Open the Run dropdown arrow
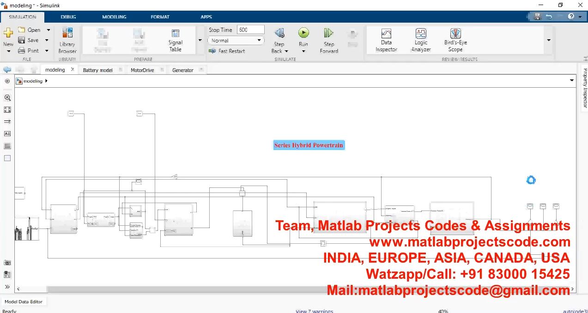The width and height of the screenshot is (588, 313). (x=303, y=51)
